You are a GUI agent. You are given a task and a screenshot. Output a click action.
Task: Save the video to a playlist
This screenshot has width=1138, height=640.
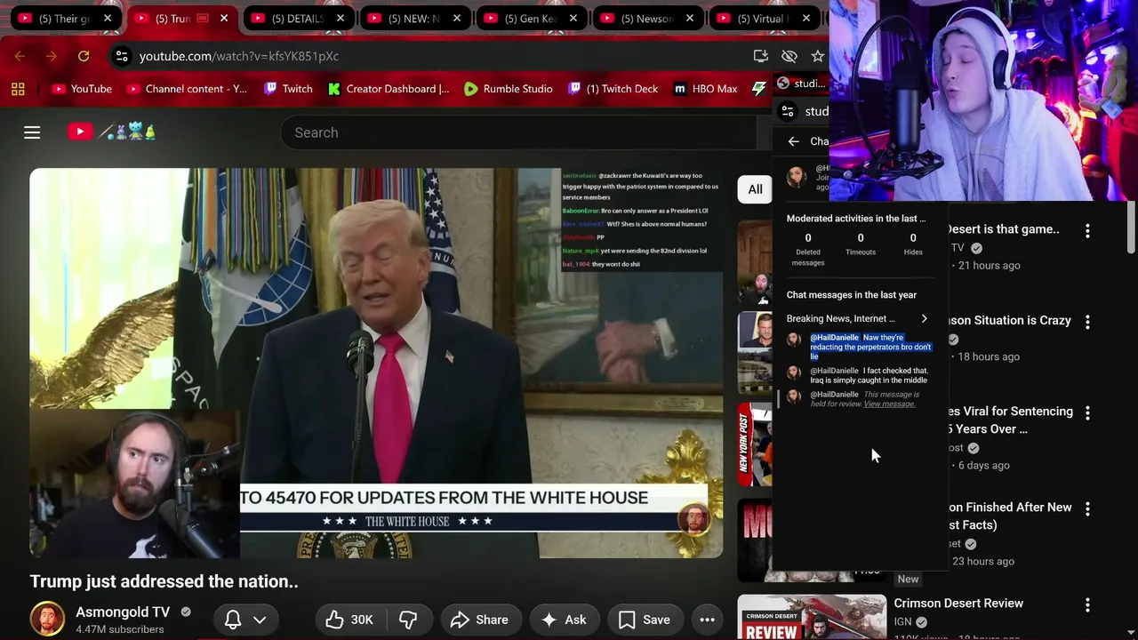645,620
